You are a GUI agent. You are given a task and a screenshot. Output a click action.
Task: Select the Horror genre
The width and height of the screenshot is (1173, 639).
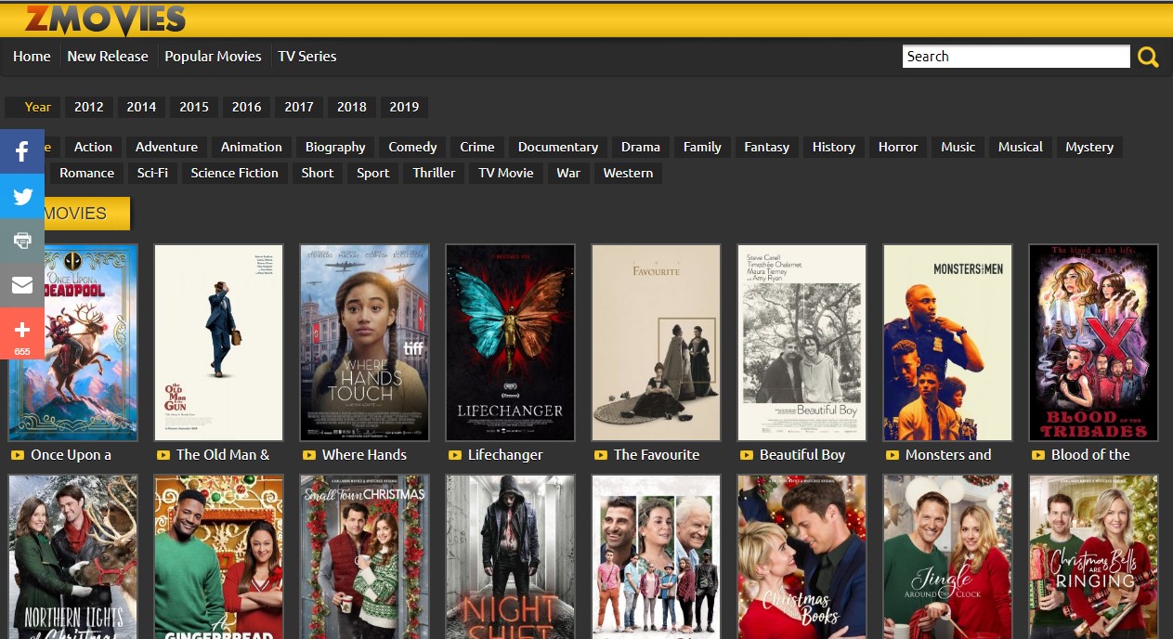[898, 147]
